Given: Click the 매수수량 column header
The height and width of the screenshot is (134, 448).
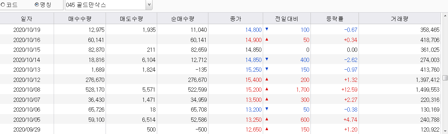Looking at the screenshot, I should pyautogui.click(x=80, y=19).
